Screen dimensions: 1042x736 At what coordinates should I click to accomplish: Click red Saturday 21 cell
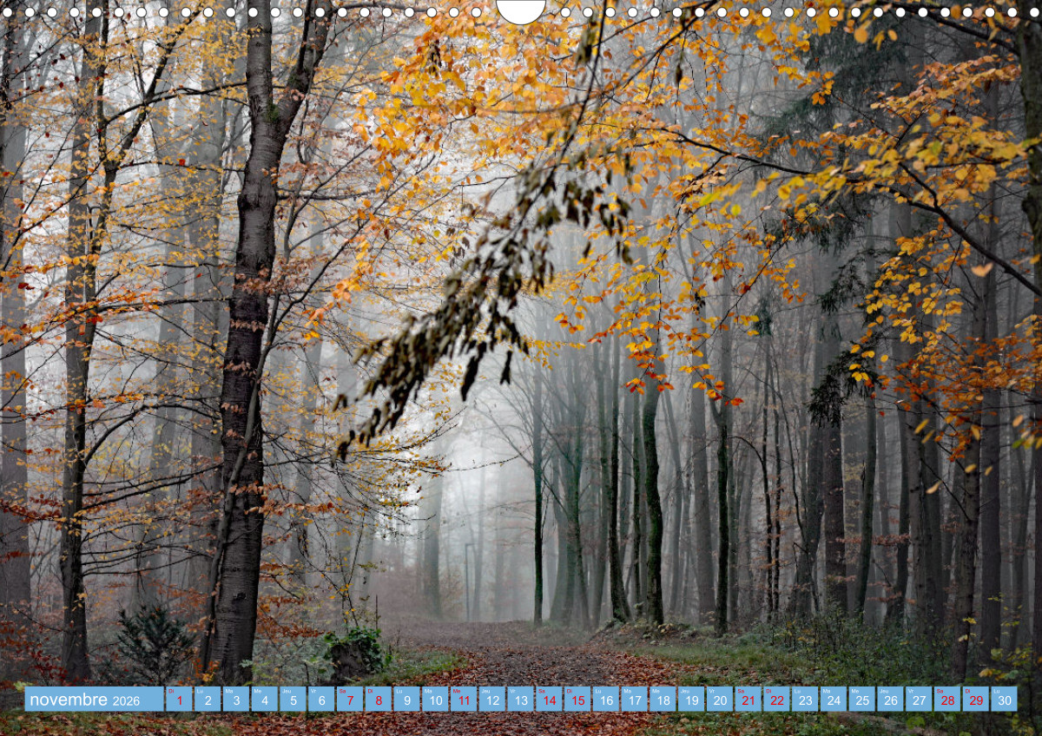[748, 700]
